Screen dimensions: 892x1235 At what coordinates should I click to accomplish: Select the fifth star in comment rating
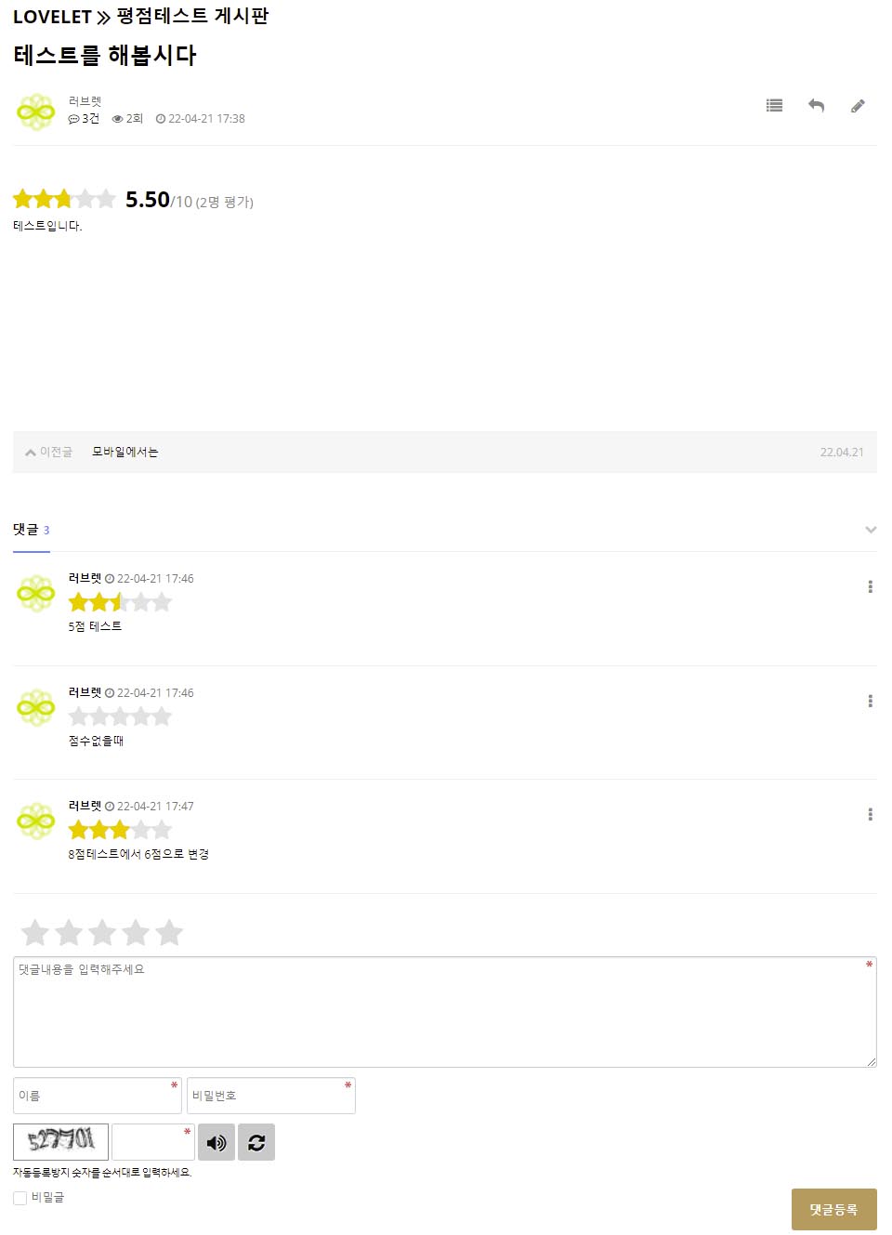point(169,932)
